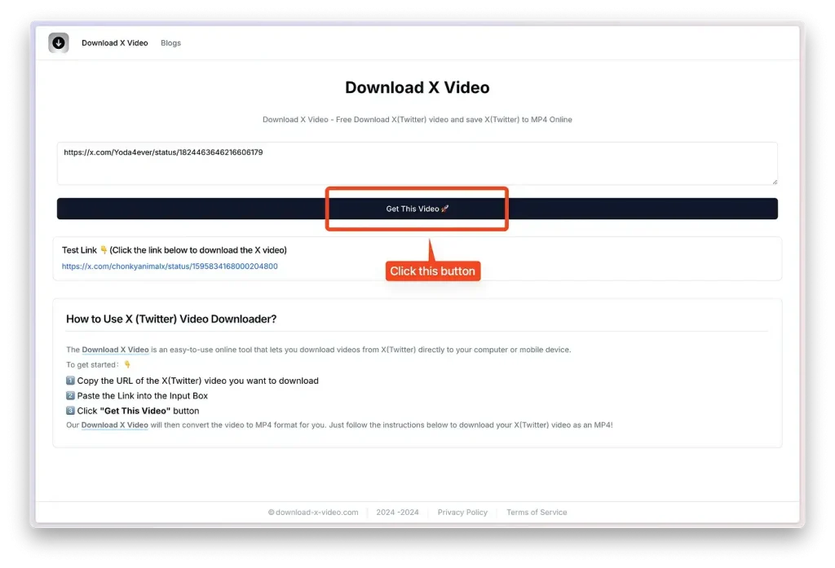Focus the X video URL input box

click(416, 164)
